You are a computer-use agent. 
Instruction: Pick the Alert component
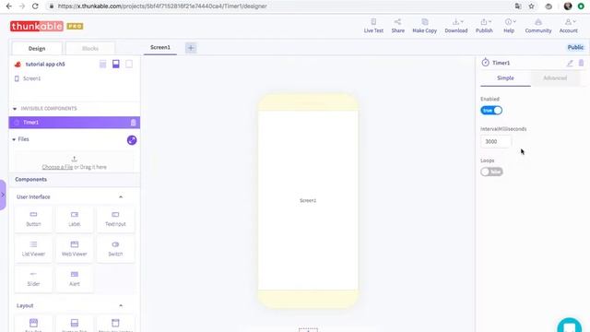point(75,279)
